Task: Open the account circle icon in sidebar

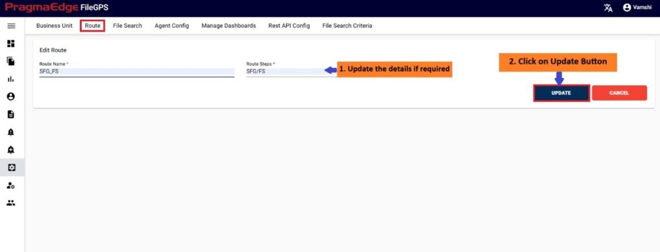Action: point(12,96)
